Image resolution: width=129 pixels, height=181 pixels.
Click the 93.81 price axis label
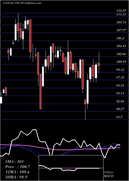pyautogui.click(x=120, y=93)
